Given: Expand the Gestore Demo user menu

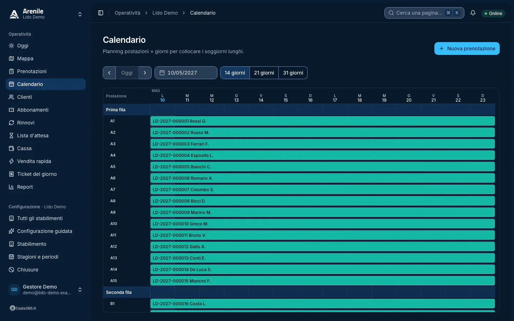Looking at the screenshot, I should coord(46,290).
